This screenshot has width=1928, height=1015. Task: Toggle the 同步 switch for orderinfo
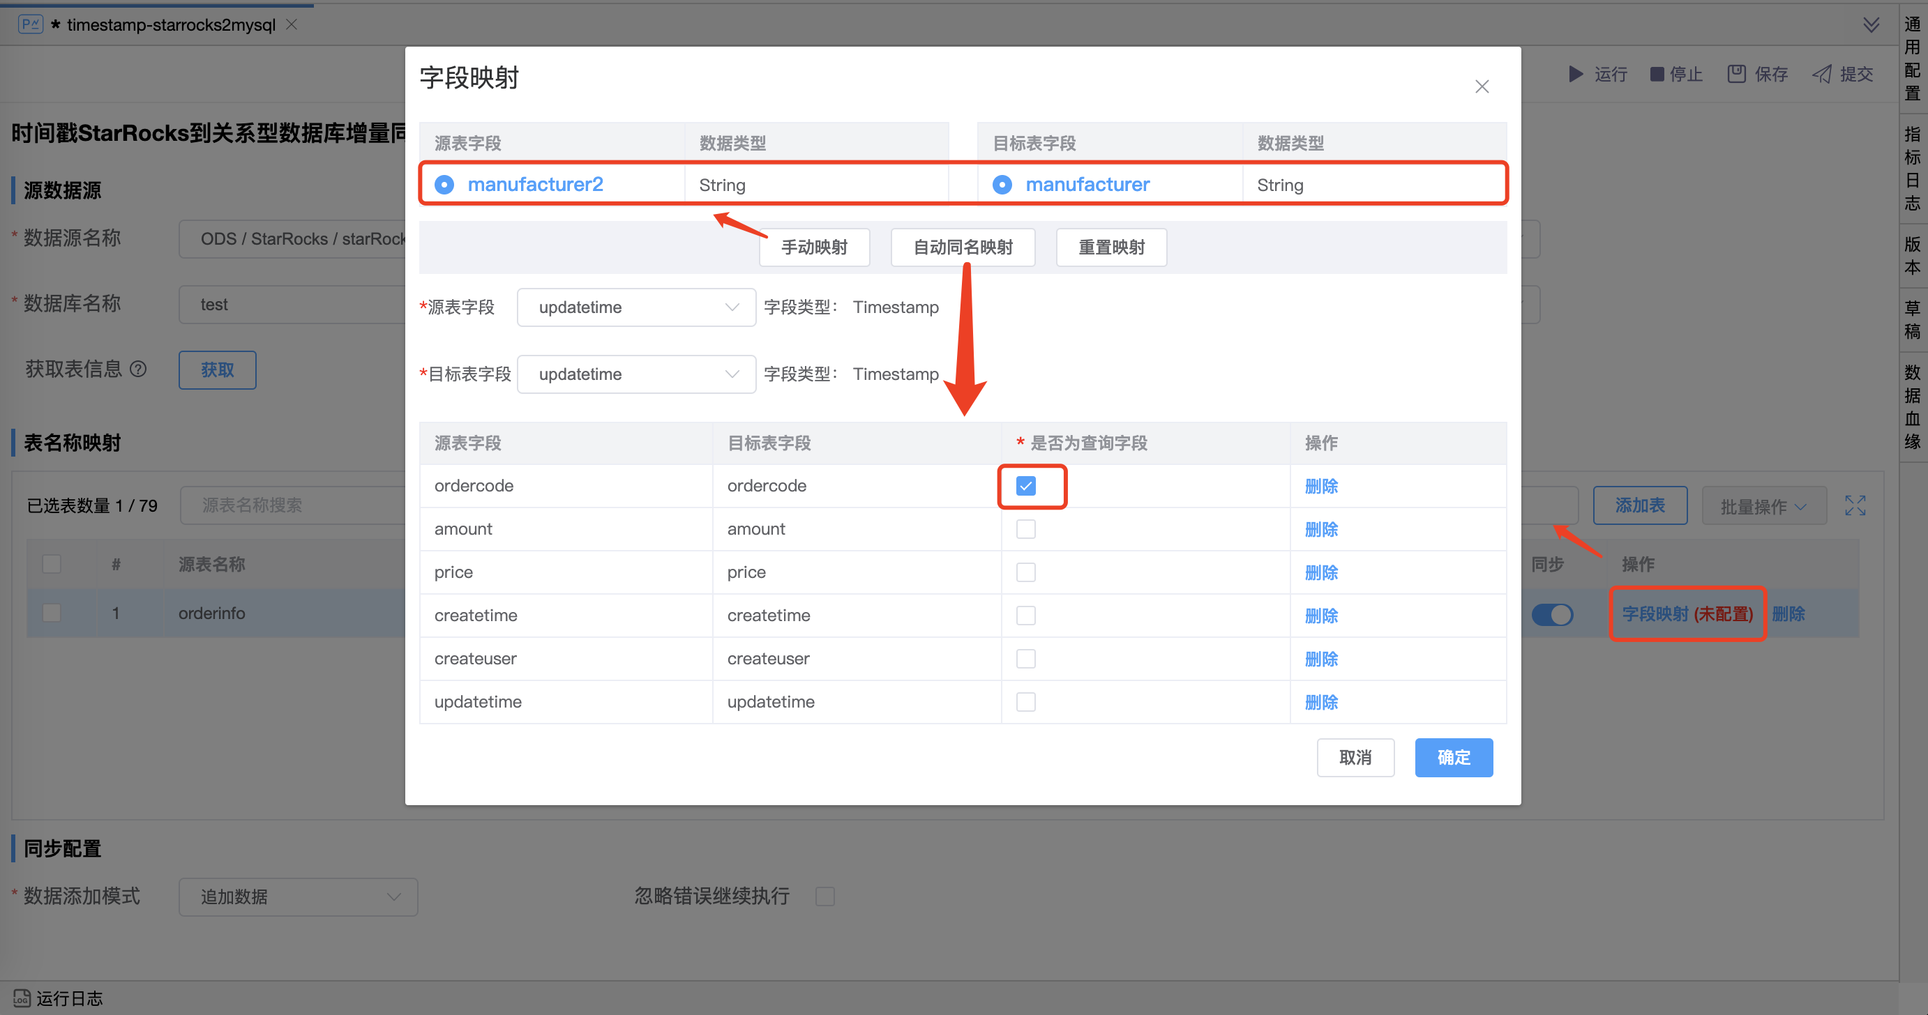[1552, 615]
